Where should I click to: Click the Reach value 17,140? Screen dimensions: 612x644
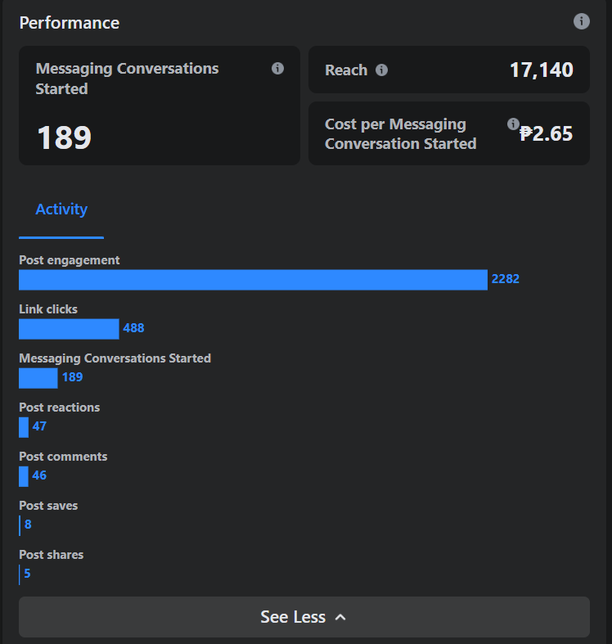click(541, 70)
